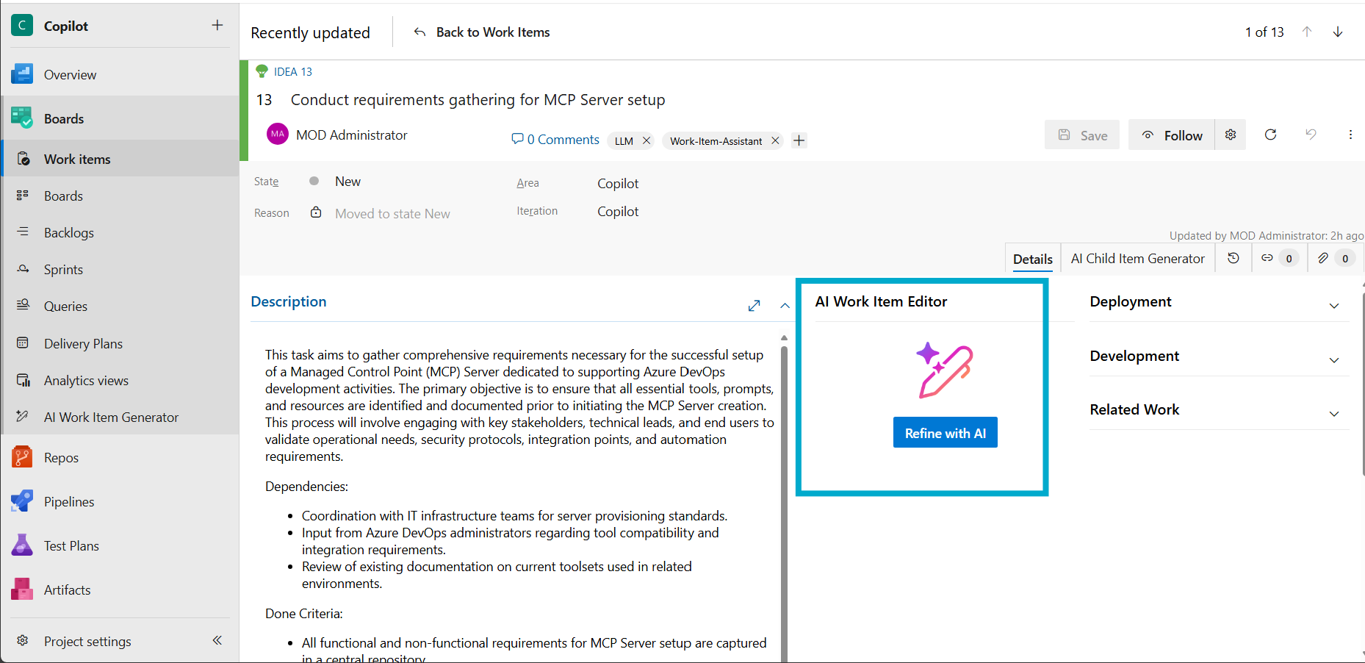Screen dimensions: 1365x663
Task: Collapse the Description section
Action: coord(785,306)
